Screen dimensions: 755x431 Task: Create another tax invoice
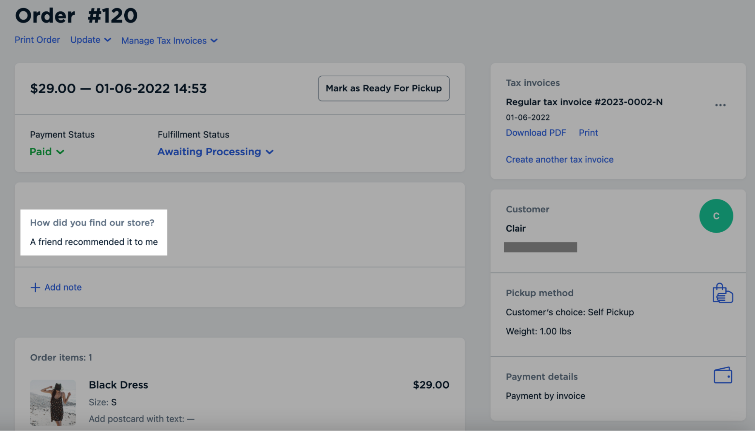click(x=559, y=159)
